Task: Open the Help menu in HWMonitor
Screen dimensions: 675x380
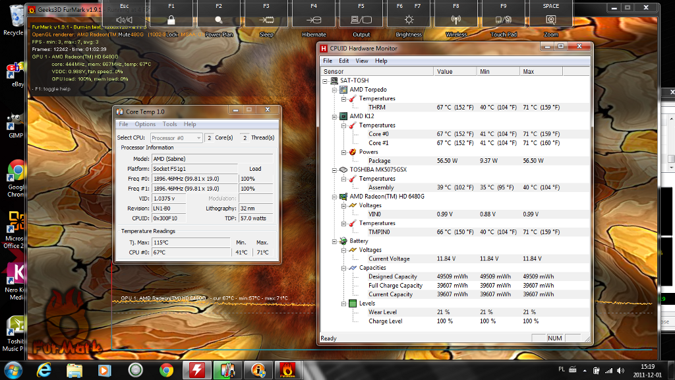Action: coord(381,61)
